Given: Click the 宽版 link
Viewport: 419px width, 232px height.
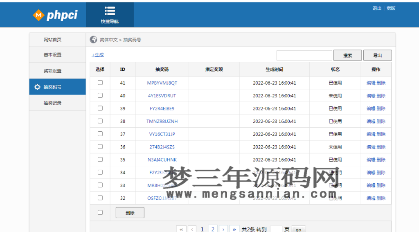Looking at the screenshot, I should (x=391, y=8).
